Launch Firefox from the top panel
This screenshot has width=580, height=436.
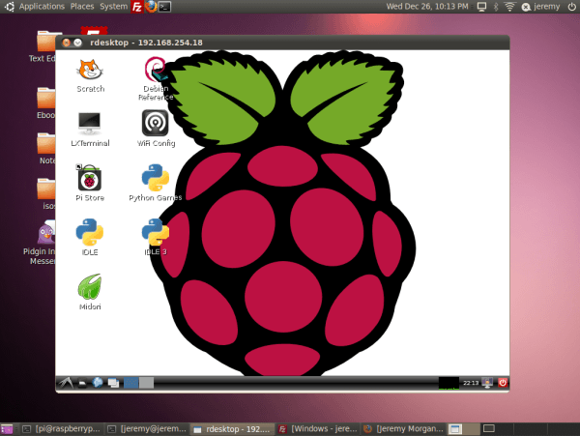(151, 7)
